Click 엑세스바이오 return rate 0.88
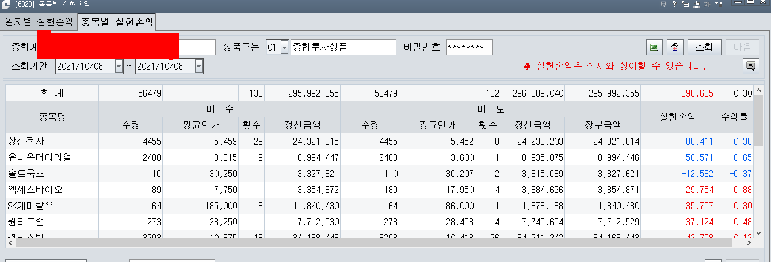The image size is (771, 262). tap(743, 189)
